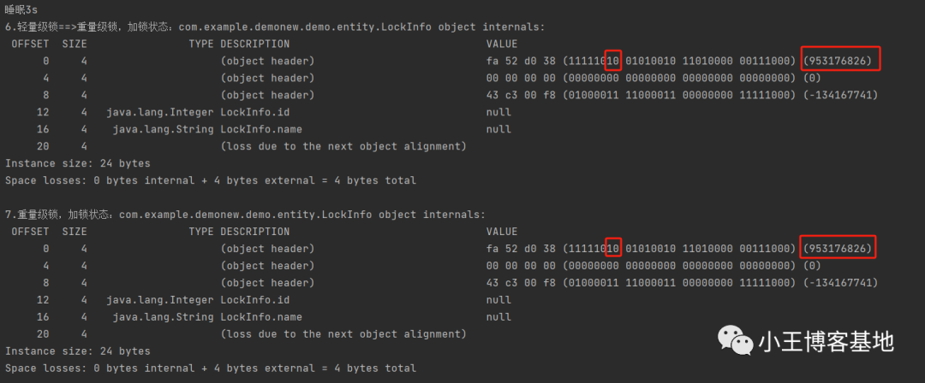Select the red-boxed lock bits 10 in section 6

click(x=613, y=61)
